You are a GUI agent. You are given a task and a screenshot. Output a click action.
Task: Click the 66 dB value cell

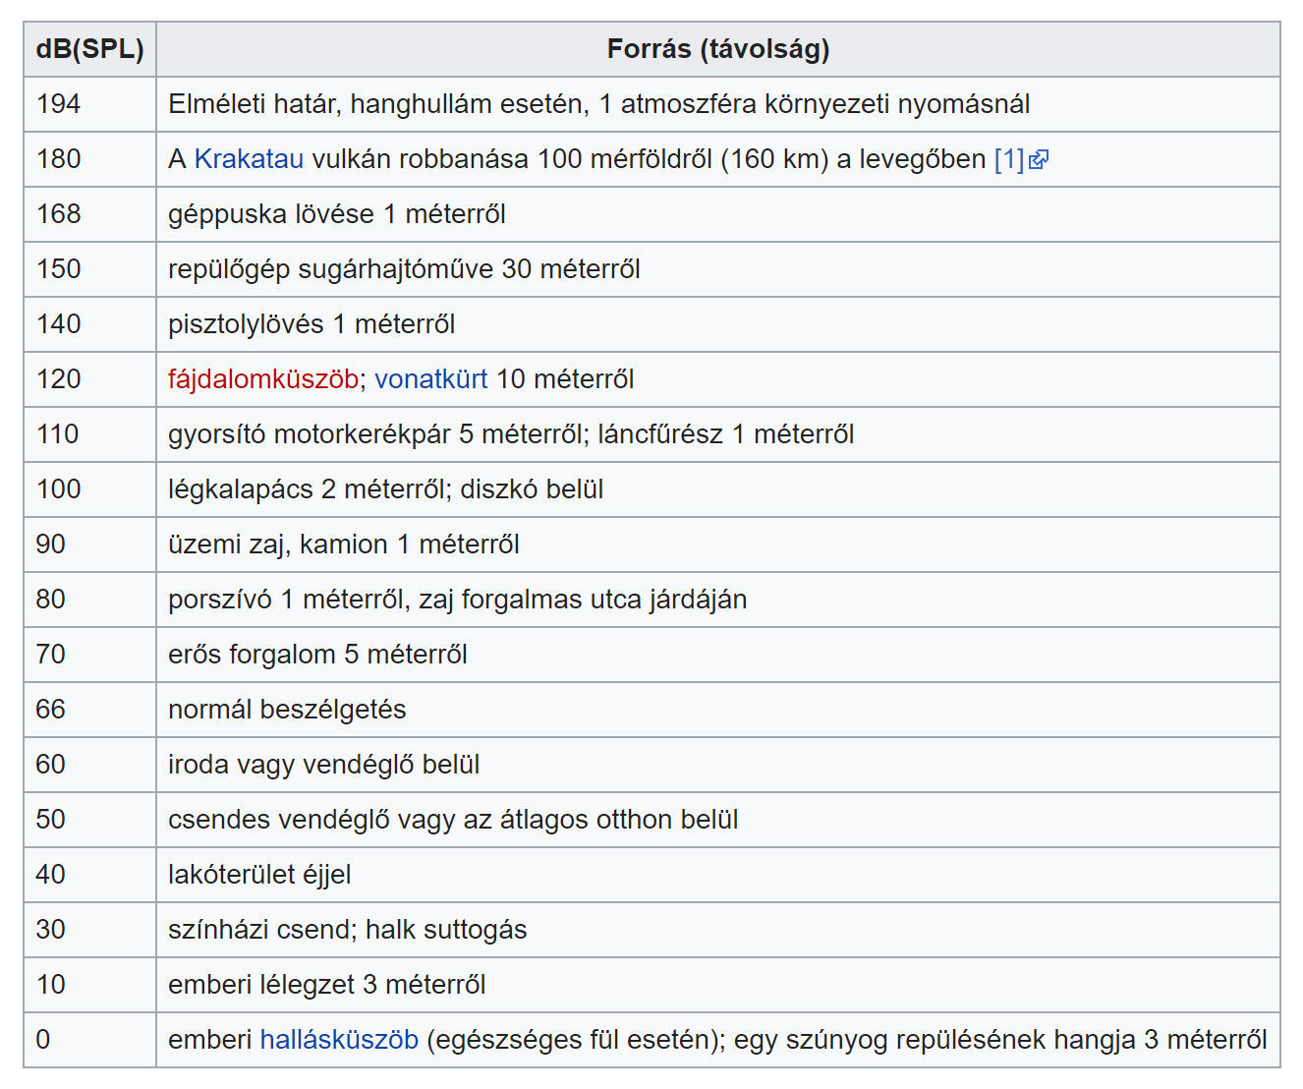coord(51,710)
